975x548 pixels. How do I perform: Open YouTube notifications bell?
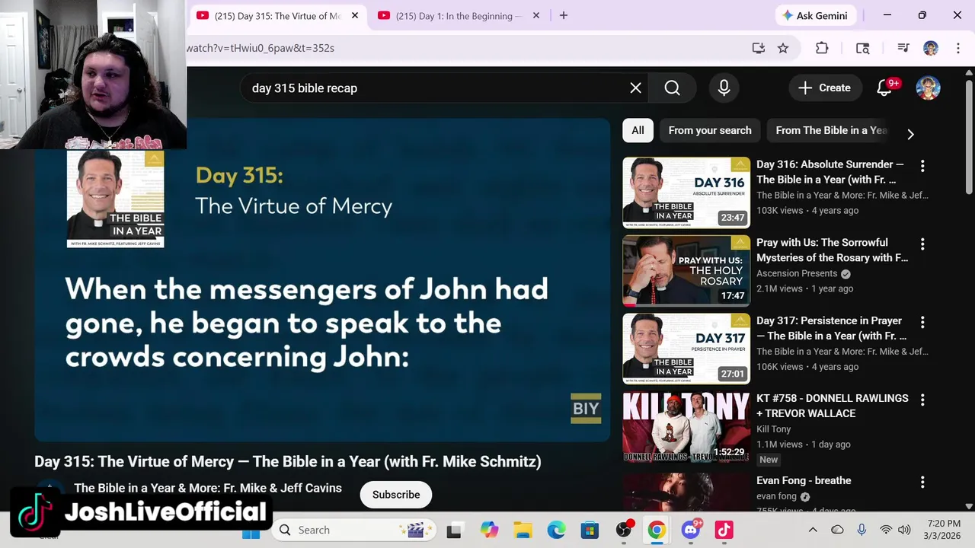[x=884, y=88]
